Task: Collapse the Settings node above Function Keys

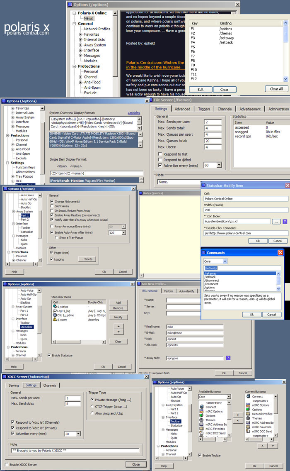Action: click(7, 163)
